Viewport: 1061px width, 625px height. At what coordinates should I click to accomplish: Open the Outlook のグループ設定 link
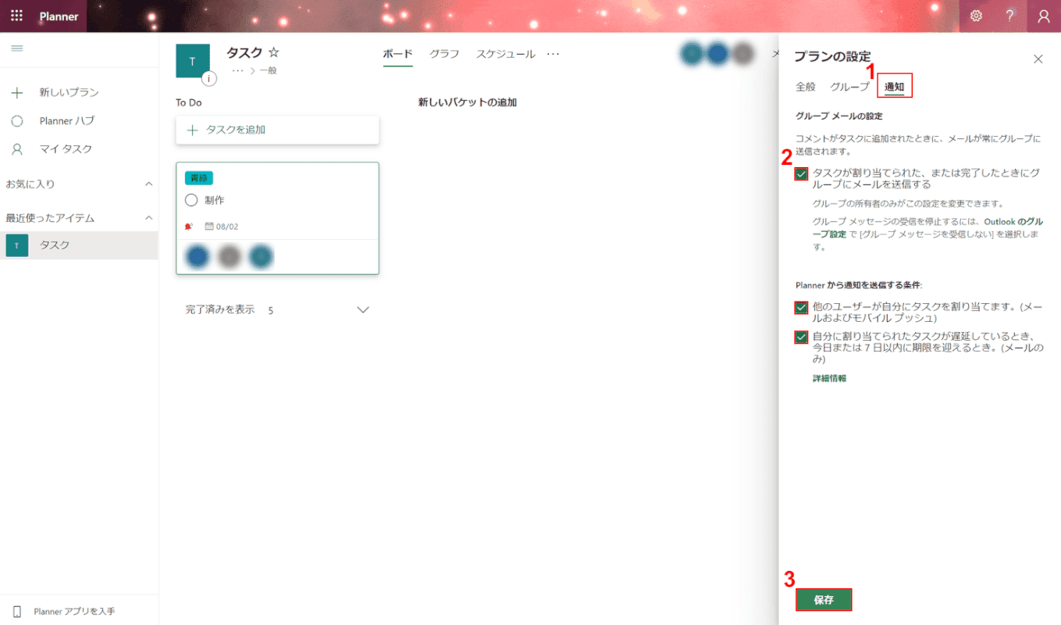tap(927, 227)
